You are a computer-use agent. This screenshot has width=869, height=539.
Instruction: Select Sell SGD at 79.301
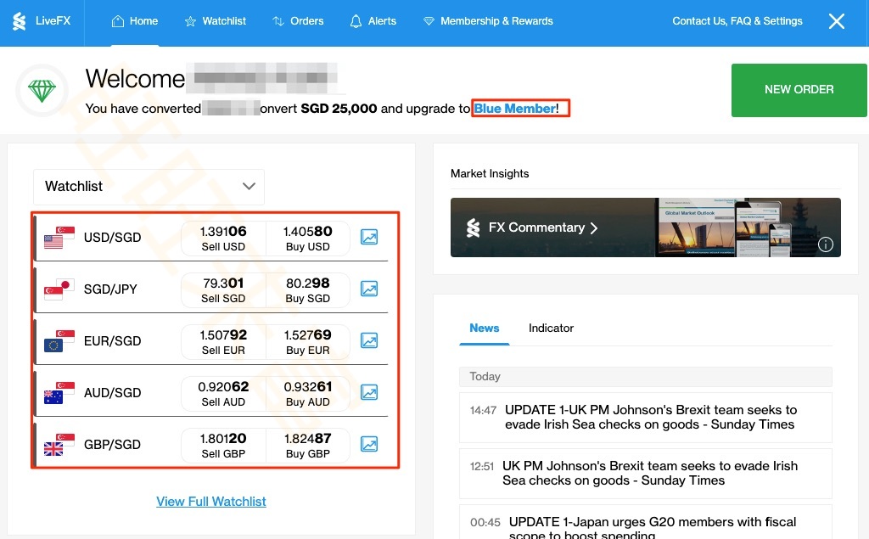(223, 289)
